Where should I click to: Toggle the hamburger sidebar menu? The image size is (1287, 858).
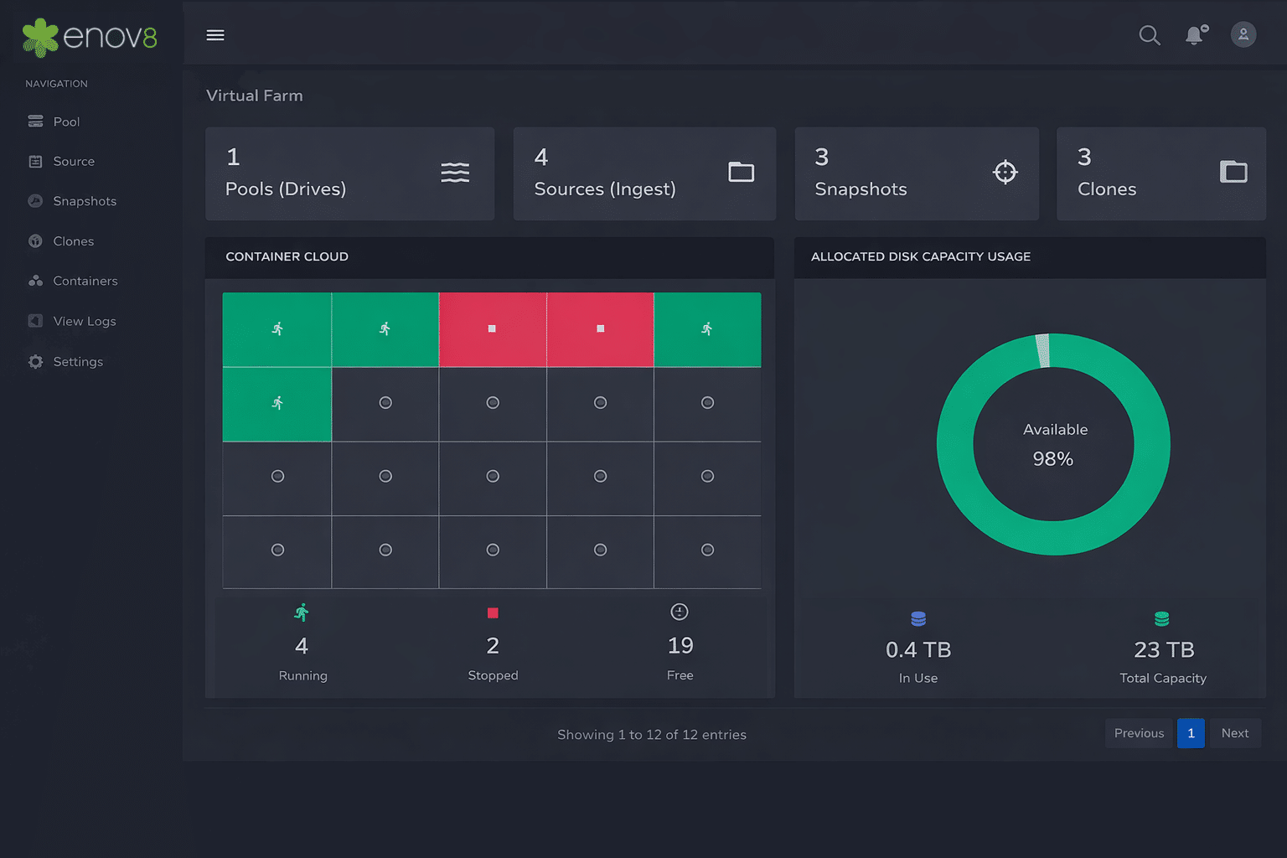[215, 35]
